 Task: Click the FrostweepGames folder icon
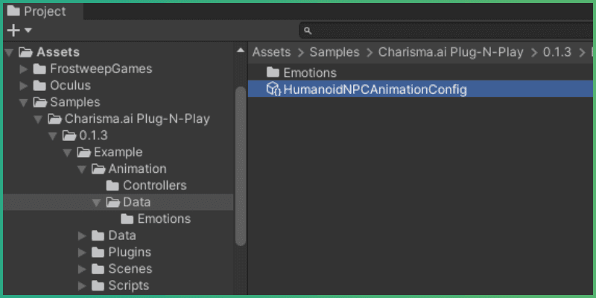tap(40, 69)
